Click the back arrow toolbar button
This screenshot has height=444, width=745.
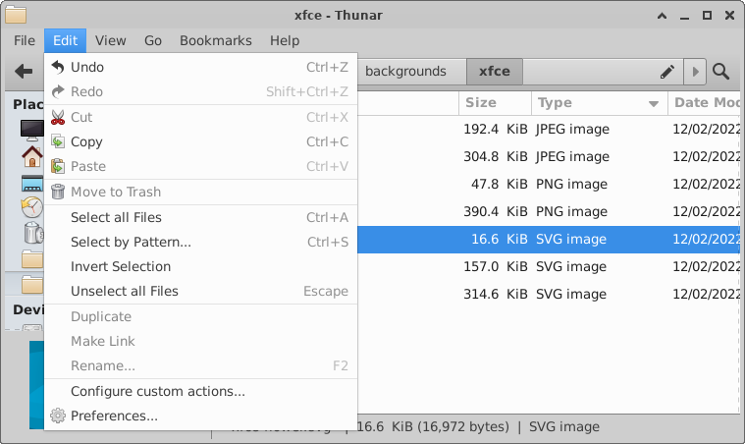[24, 72]
